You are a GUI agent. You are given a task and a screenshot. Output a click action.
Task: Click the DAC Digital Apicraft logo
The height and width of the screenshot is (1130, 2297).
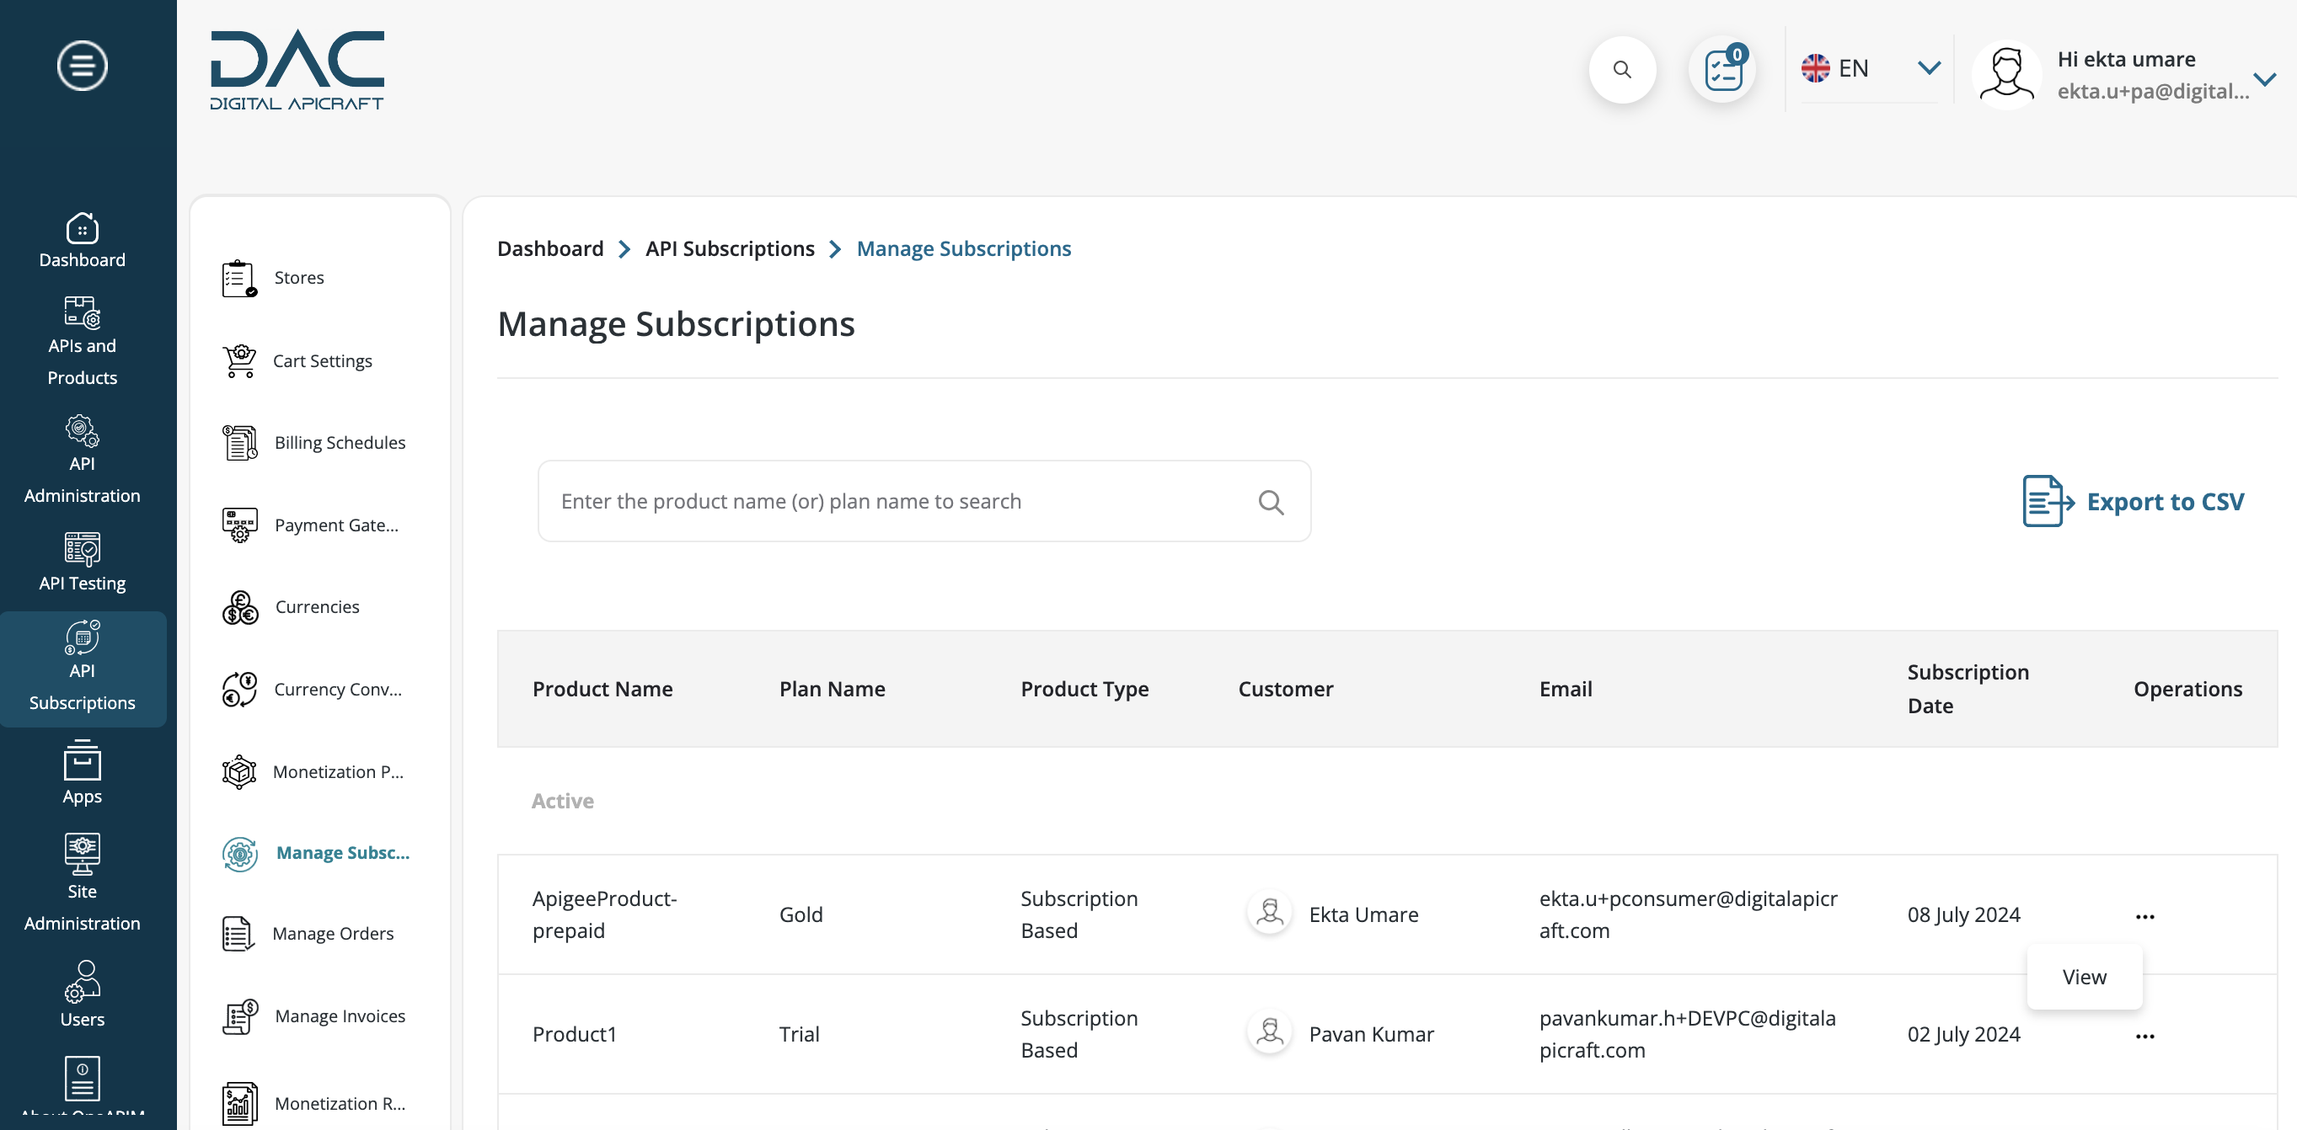297,71
